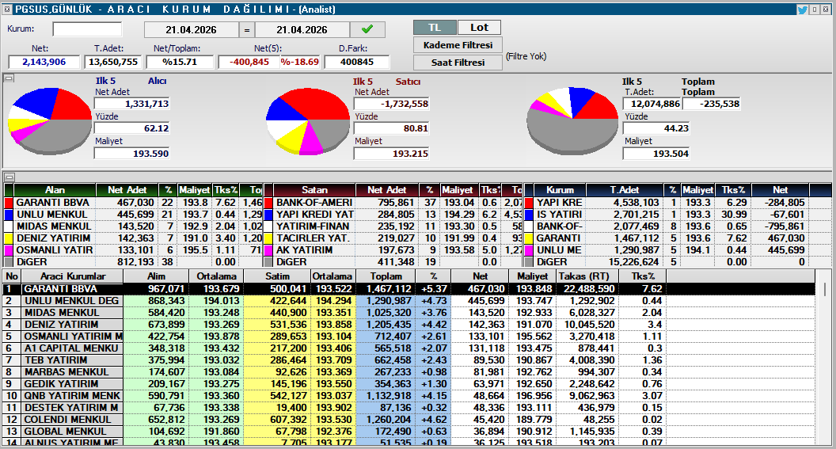Screen dimensions: 836x449
Task: Select the MIDAS MENKUL row in bottom list
Action: (x=409, y=313)
